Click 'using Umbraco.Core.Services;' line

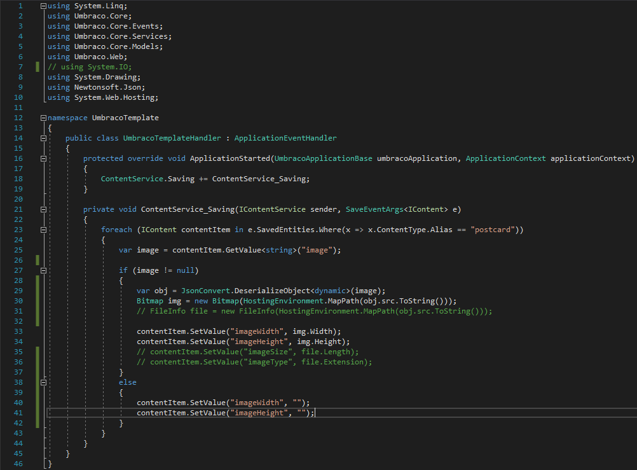(110, 37)
